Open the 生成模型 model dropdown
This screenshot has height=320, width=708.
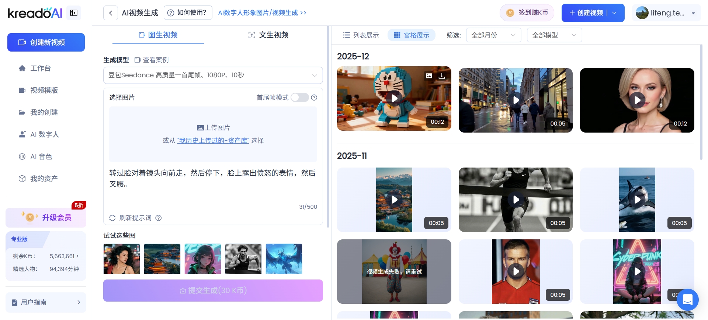point(213,75)
